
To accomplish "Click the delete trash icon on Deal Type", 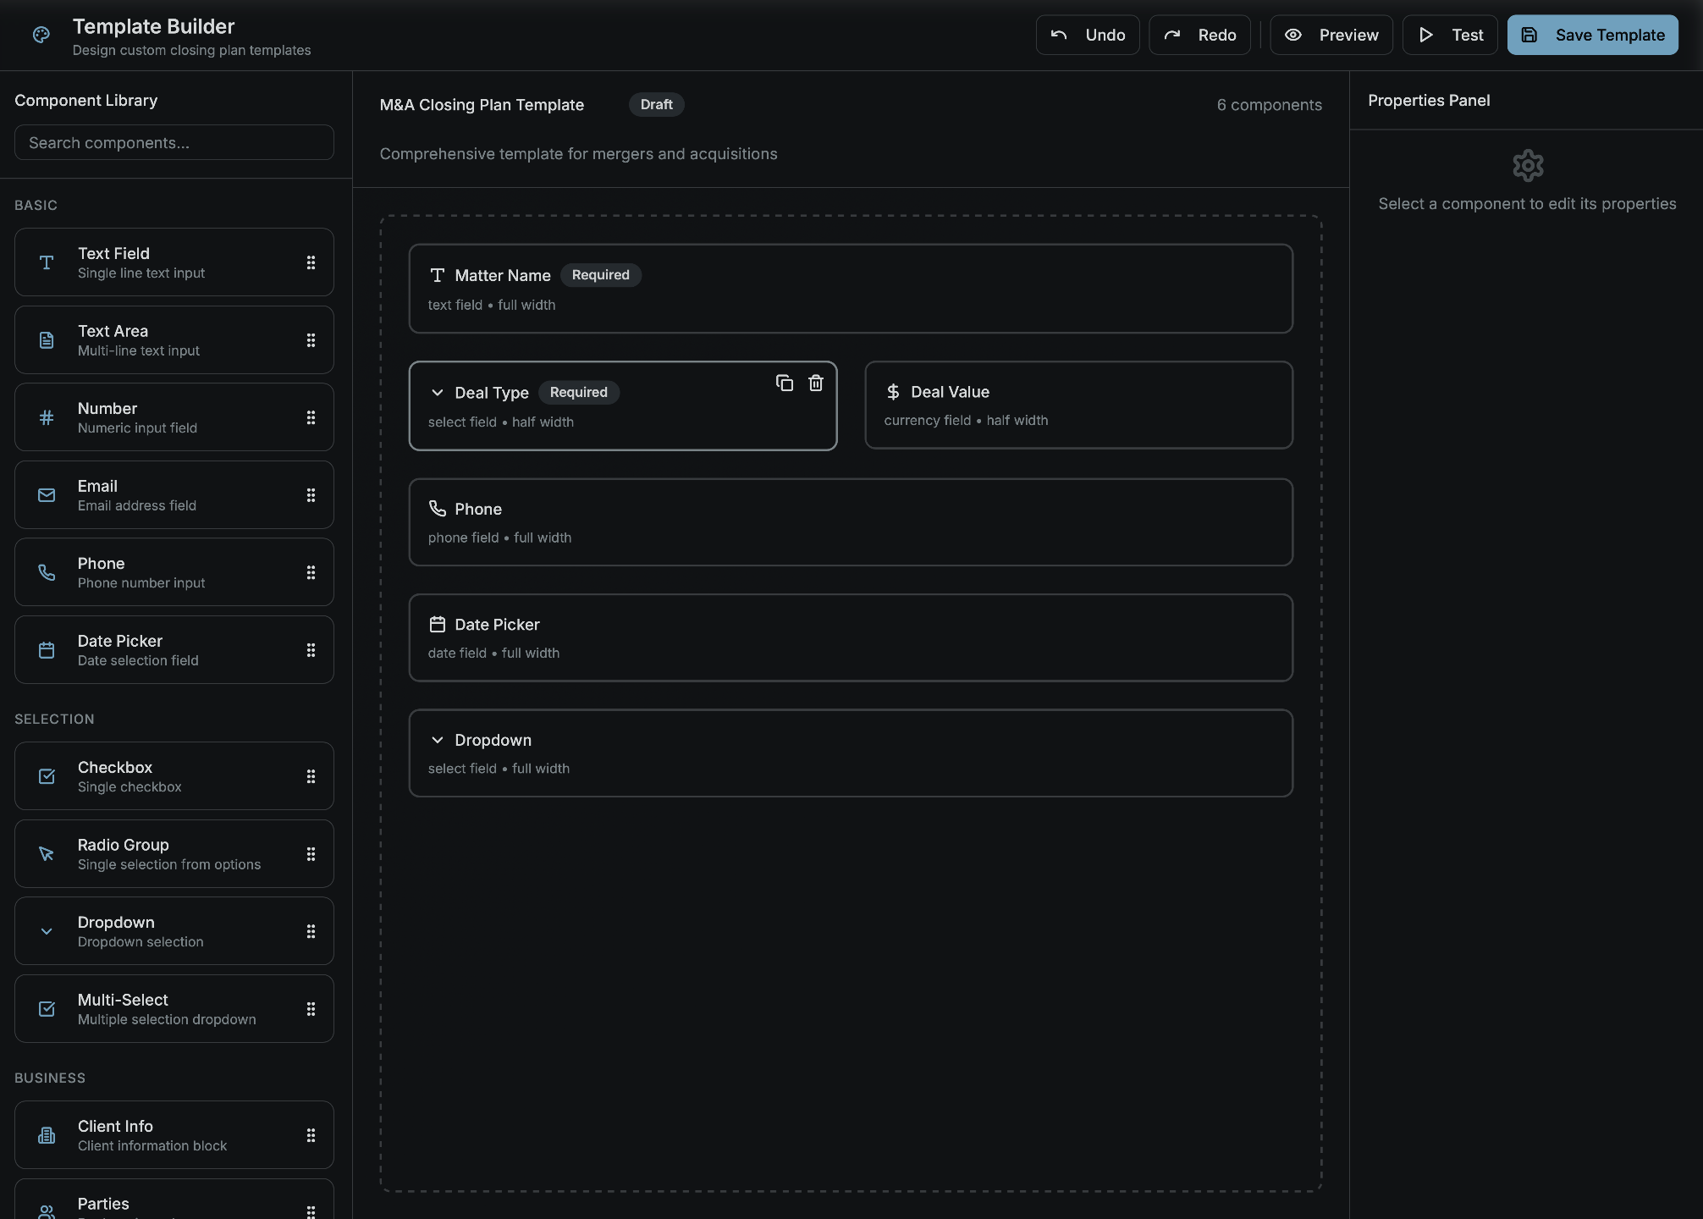I will point(815,383).
